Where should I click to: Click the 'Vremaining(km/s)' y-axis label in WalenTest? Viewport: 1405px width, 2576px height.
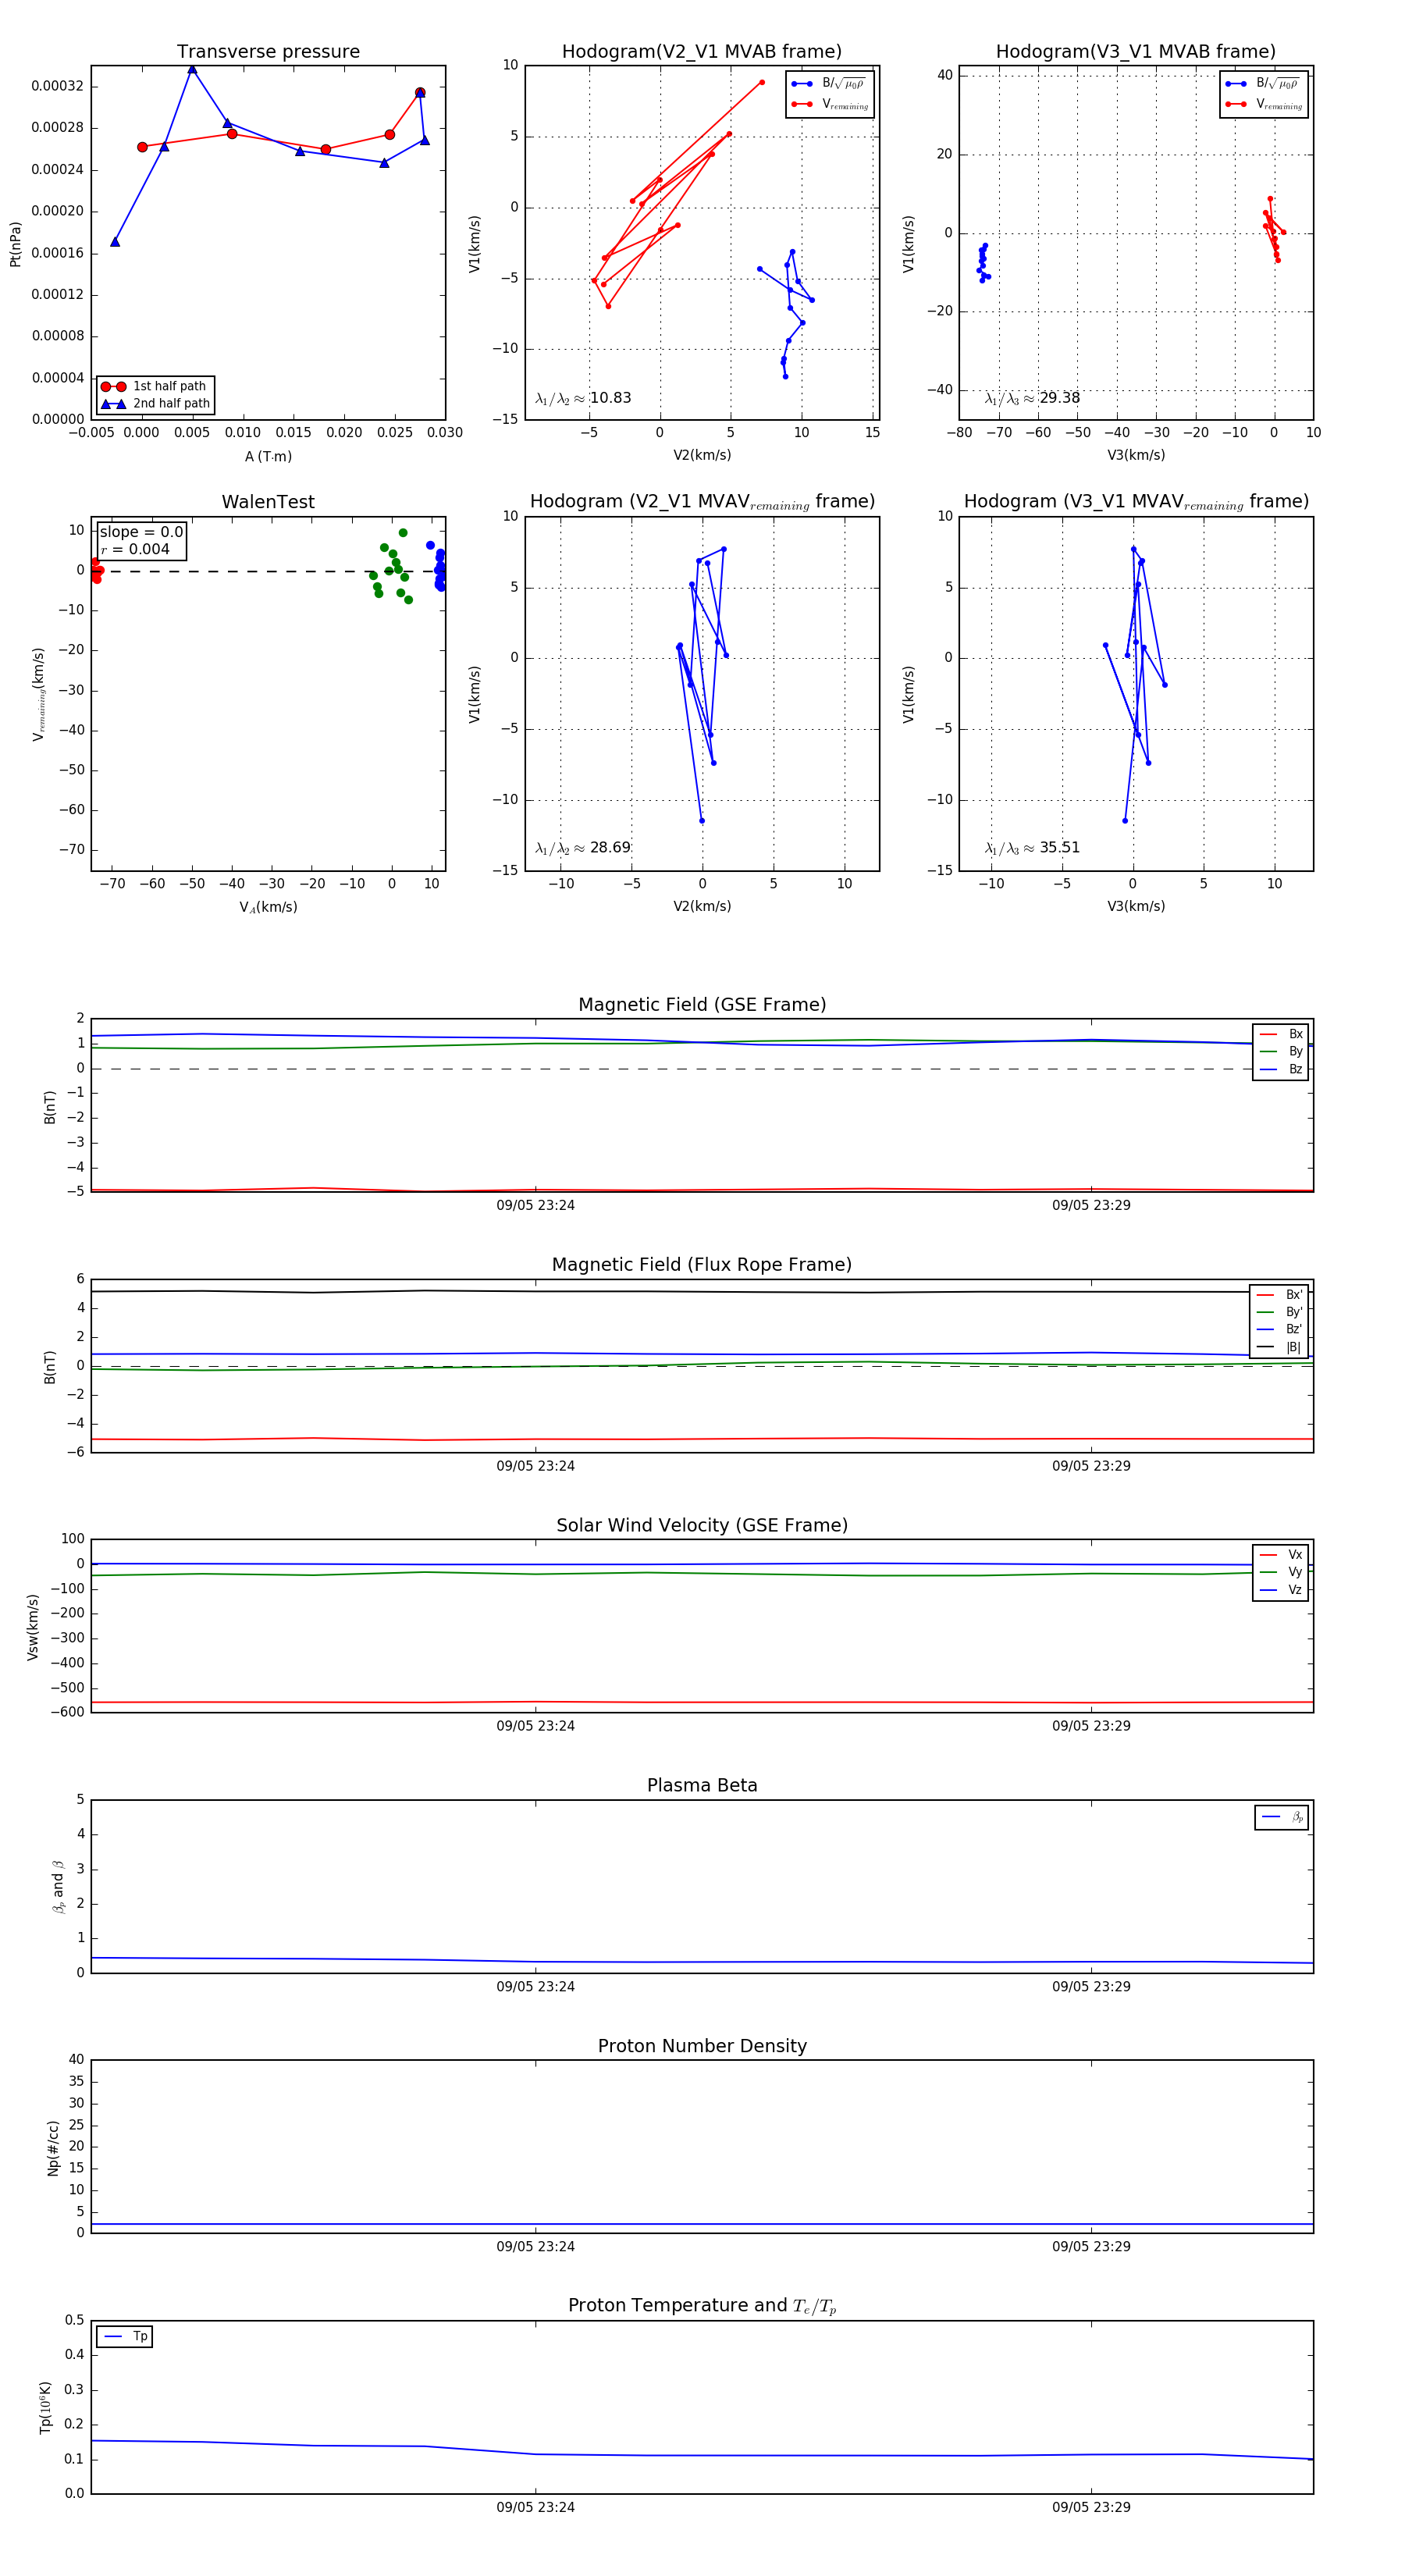[x=39, y=694]
